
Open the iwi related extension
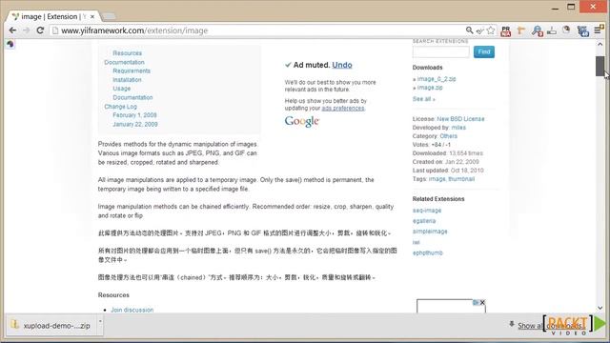[x=416, y=242]
